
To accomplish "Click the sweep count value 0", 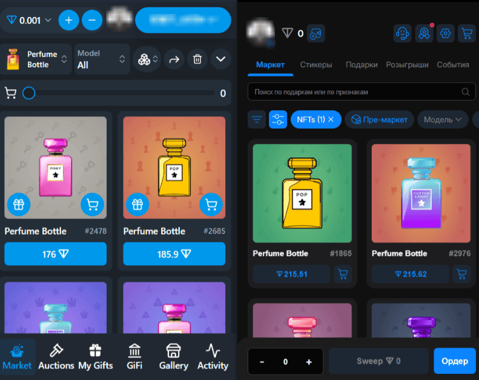I will click(285, 362).
